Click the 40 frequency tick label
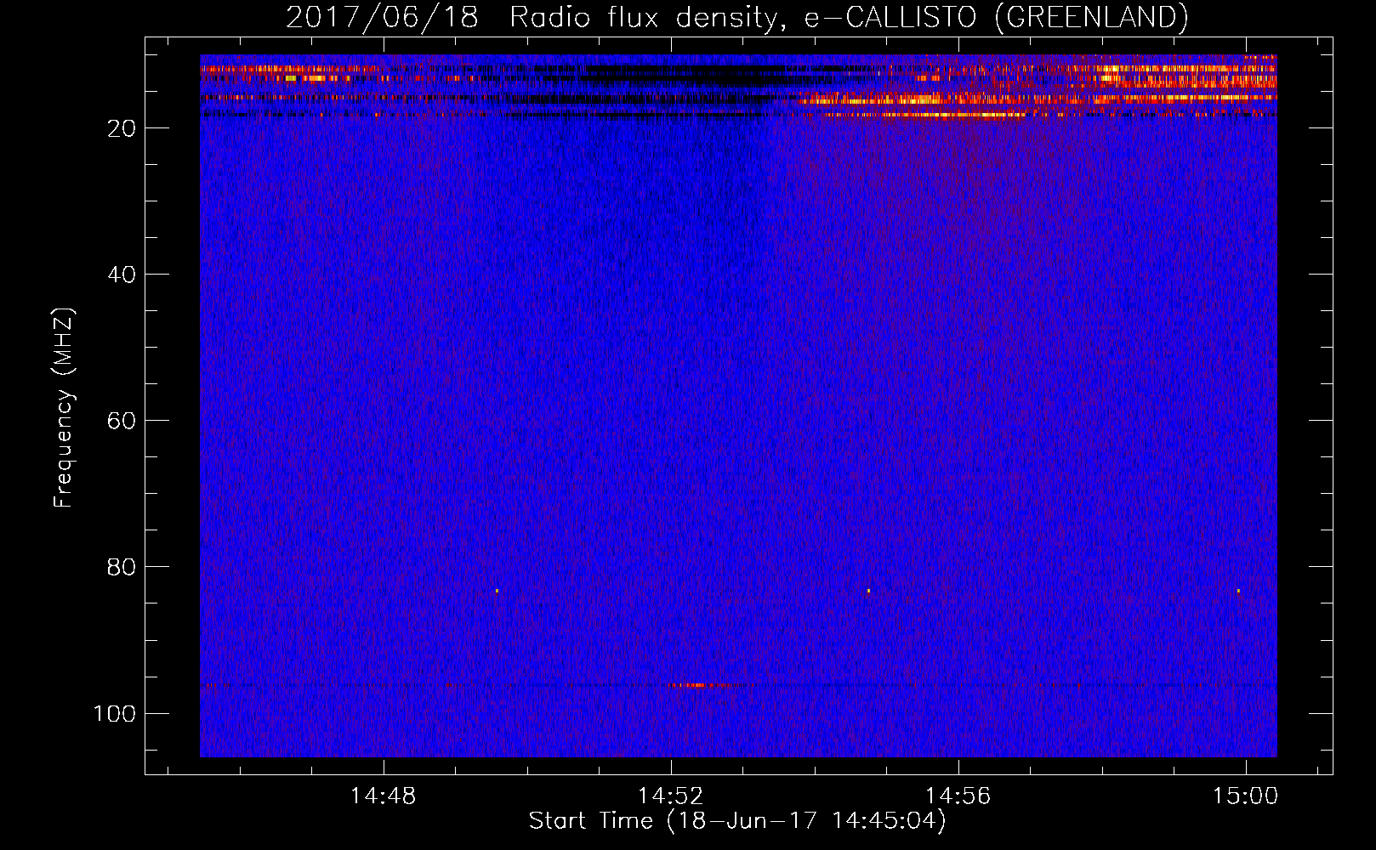Viewport: 1376px width, 850px height. (121, 275)
